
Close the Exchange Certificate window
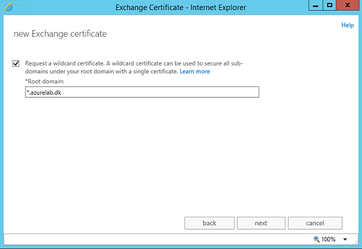coord(348,5)
